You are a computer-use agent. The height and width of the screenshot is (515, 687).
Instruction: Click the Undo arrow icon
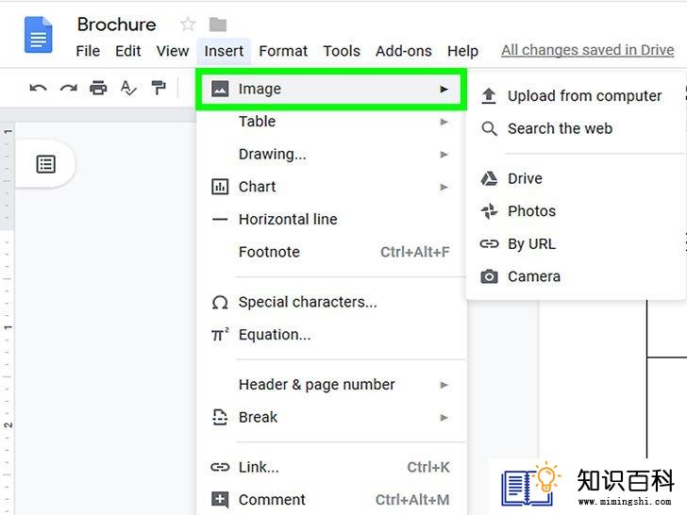coord(38,88)
